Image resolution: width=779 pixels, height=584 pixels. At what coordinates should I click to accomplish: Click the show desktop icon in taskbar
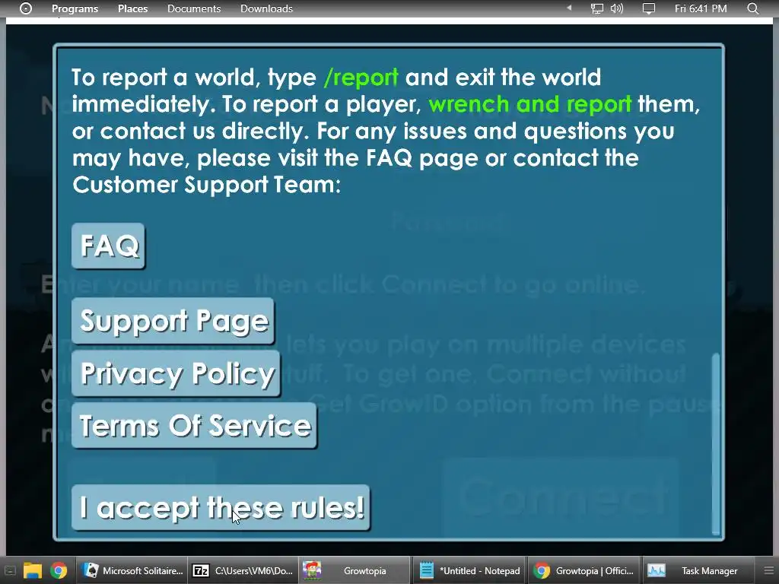coord(10,570)
